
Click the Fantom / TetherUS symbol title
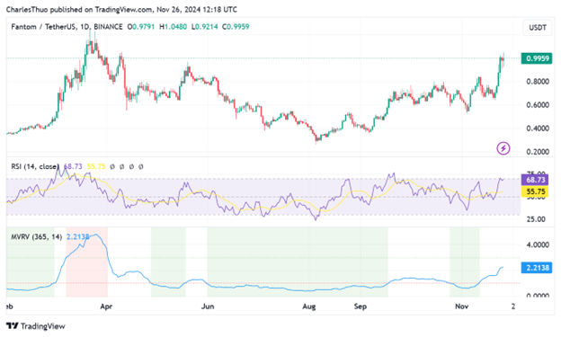pos(67,27)
